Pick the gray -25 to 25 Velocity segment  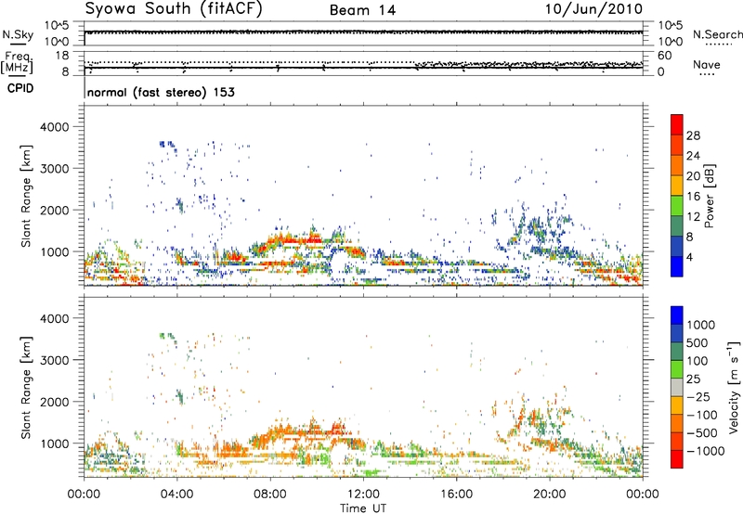click(677, 387)
